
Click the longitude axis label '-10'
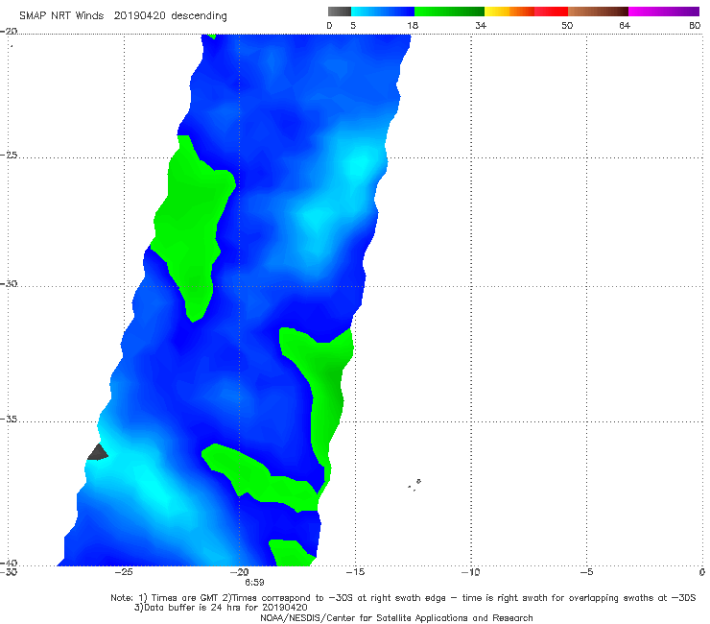(470, 572)
